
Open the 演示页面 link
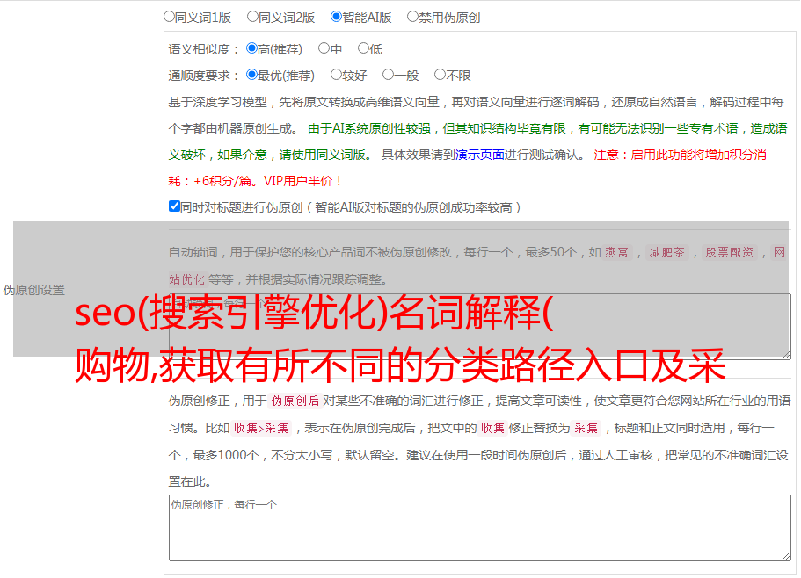pos(480,155)
